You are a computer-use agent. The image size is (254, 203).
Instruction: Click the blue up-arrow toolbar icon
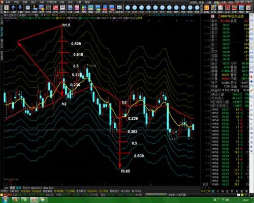click(13, 8)
